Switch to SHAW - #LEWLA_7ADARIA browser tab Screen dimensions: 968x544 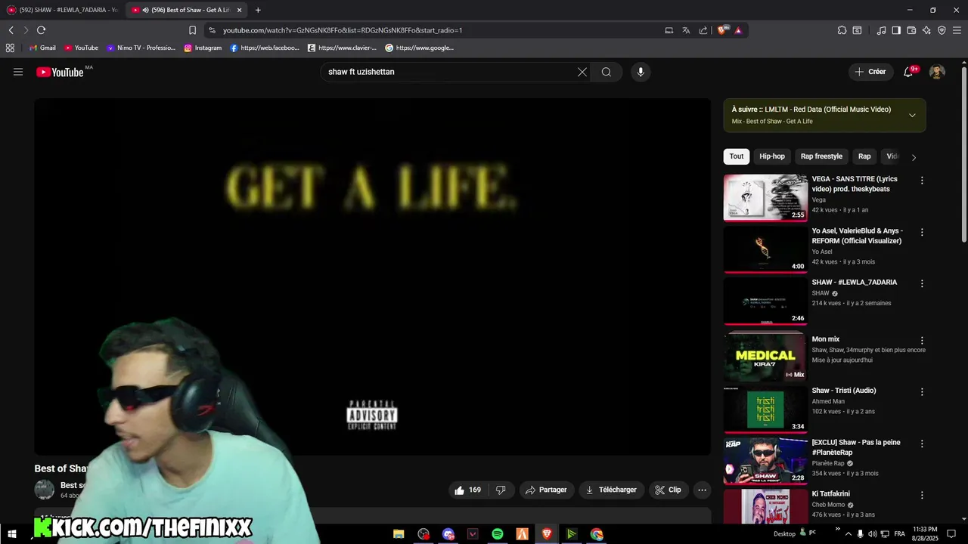click(x=63, y=10)
